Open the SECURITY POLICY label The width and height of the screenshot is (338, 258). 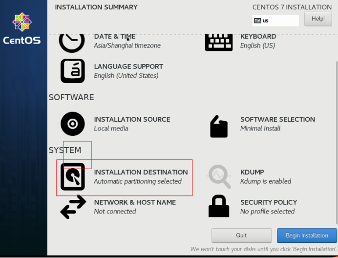[269, 202]
